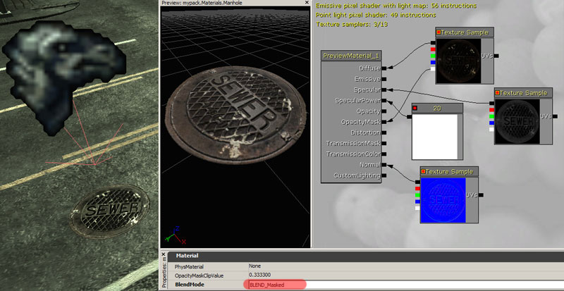The width and height of the screenshot is (564, 291).
Task: Select the constant node titled 20
Action: point(437,108)
